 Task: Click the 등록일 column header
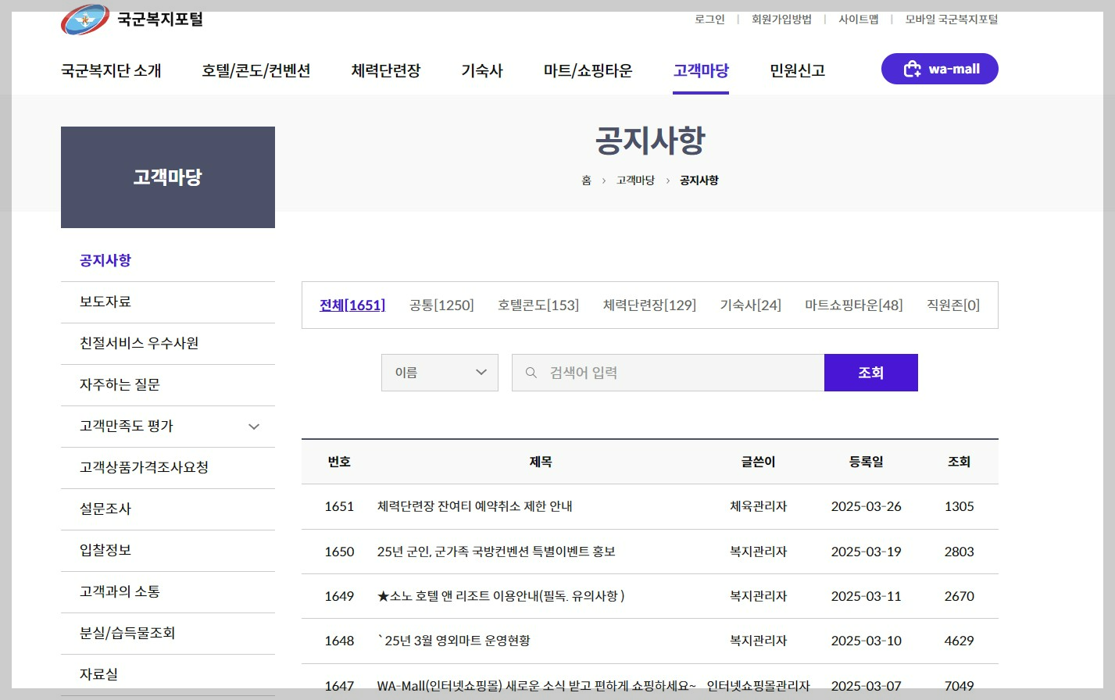866,462
